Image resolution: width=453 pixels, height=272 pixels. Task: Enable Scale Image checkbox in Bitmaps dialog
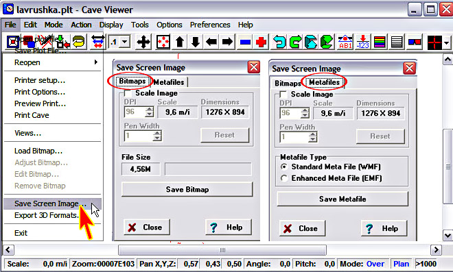tap(128, 93)
